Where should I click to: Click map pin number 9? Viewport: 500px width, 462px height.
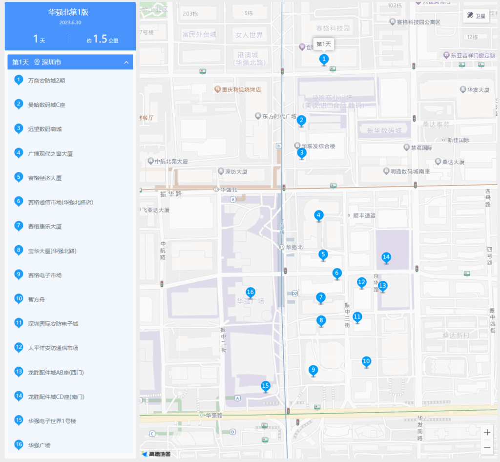click(x=313, y=370)
